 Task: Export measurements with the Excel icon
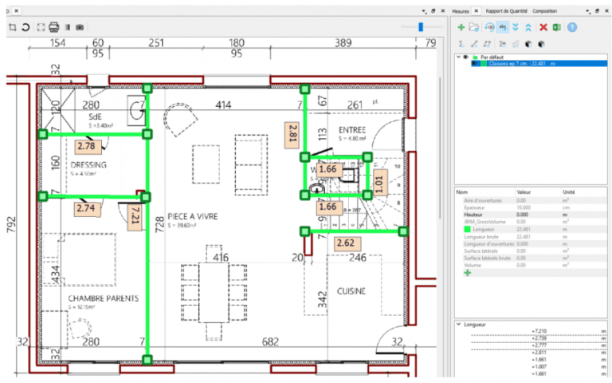pyautogui.click(x=557, y=27)
